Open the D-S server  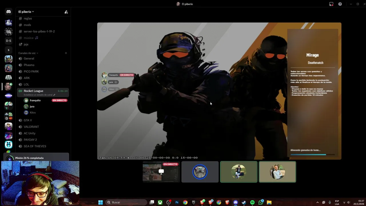click(x=9, y=41)
